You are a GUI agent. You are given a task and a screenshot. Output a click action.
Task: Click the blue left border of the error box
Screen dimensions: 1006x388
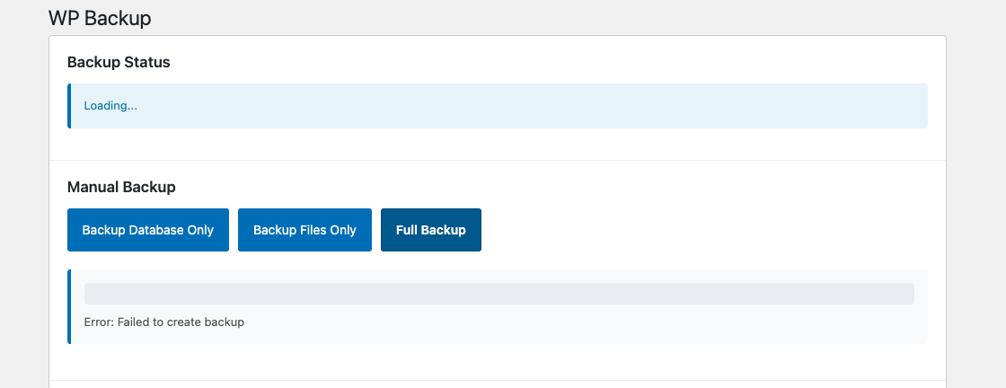click(69, 306)
